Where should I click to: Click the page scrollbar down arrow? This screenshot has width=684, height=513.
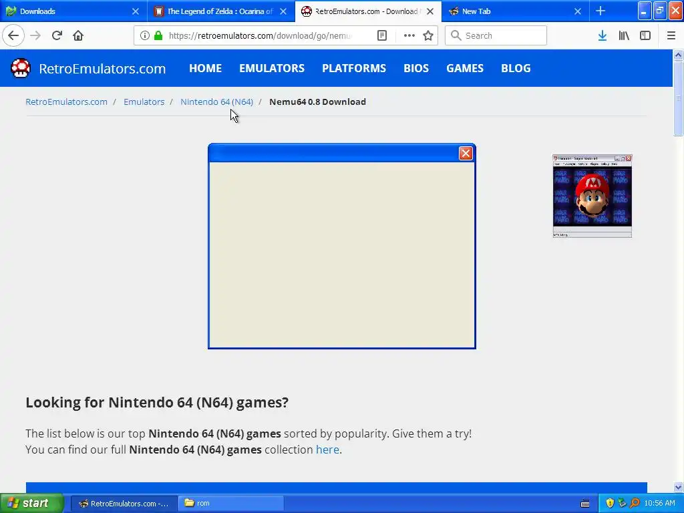click(678, 487)
